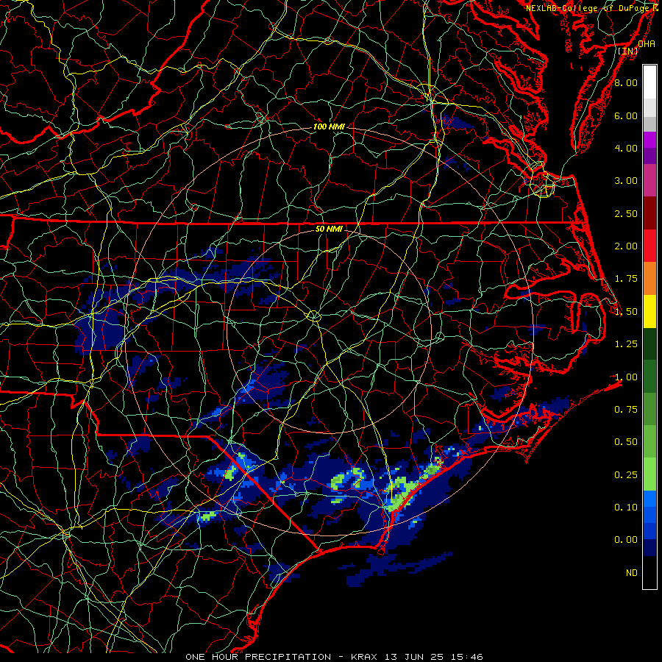Click the 0.75 legend value

(626, 409)
